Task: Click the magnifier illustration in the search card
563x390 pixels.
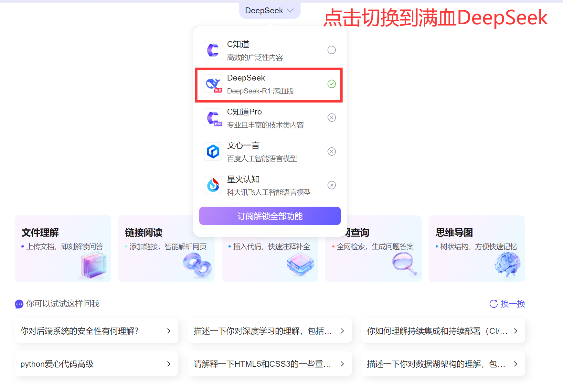Action: (405, 264)
